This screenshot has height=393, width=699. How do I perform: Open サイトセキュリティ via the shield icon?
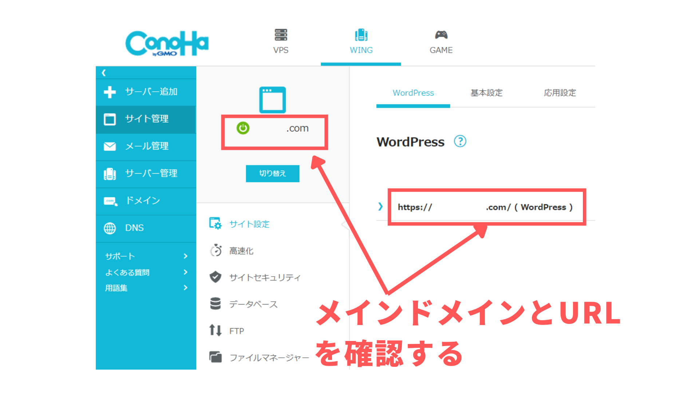point(216,277)
